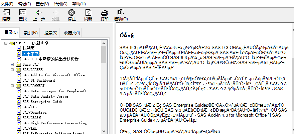Click the folder icon of SAS 9.3 的新功能
This screenshot has width=294, height=134.
coord(12,43)
